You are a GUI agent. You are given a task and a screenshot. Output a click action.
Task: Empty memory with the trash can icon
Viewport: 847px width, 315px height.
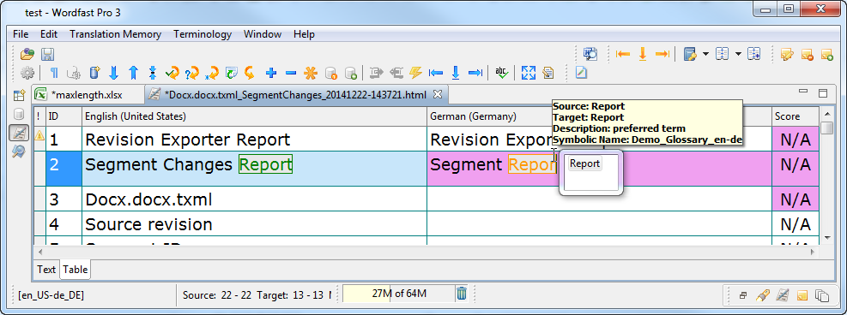[x=462, y=294]
